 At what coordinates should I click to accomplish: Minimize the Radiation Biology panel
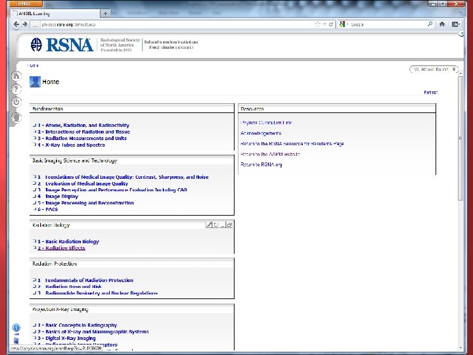coord(223,225)
